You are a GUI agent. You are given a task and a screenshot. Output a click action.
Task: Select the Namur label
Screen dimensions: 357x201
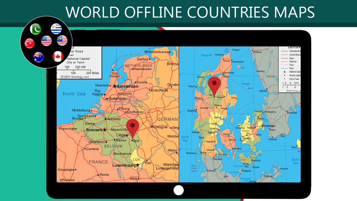(x=121, y=140)
